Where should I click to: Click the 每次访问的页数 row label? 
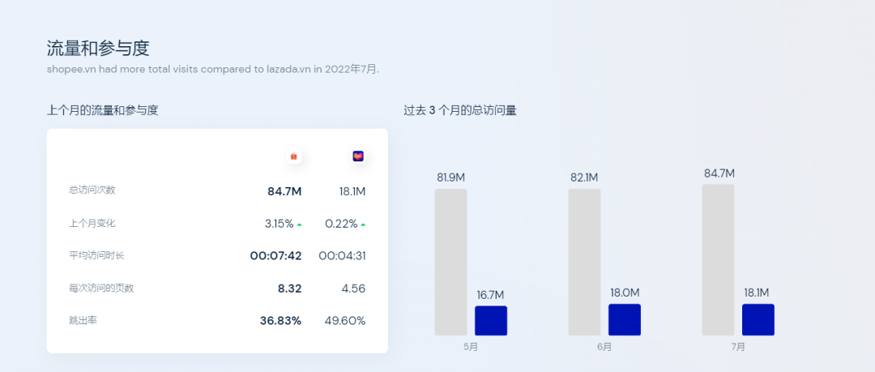101,289
